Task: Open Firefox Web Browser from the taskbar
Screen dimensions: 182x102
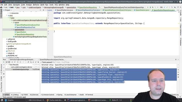Action: pos(55,100)
